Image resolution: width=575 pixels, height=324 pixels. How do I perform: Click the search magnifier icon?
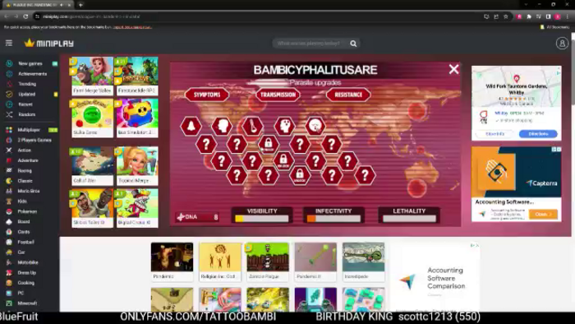[353, 44]
